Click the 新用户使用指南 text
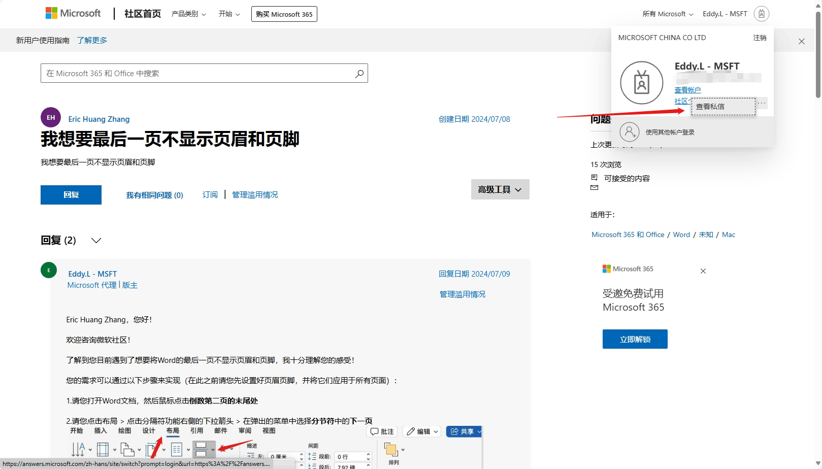The width and height of the screenshot is (822, 469). pos(43,40)
